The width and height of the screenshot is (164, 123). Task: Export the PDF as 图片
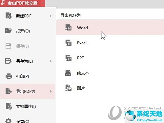(110, 88)
